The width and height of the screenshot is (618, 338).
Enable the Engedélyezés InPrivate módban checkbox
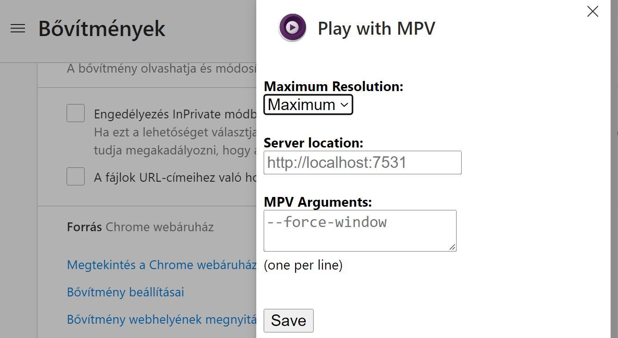coord(75,113)
